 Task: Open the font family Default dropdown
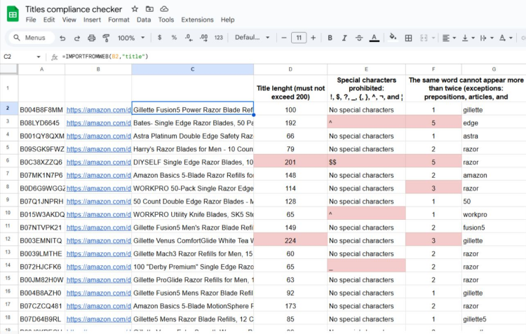click(252, 38)
